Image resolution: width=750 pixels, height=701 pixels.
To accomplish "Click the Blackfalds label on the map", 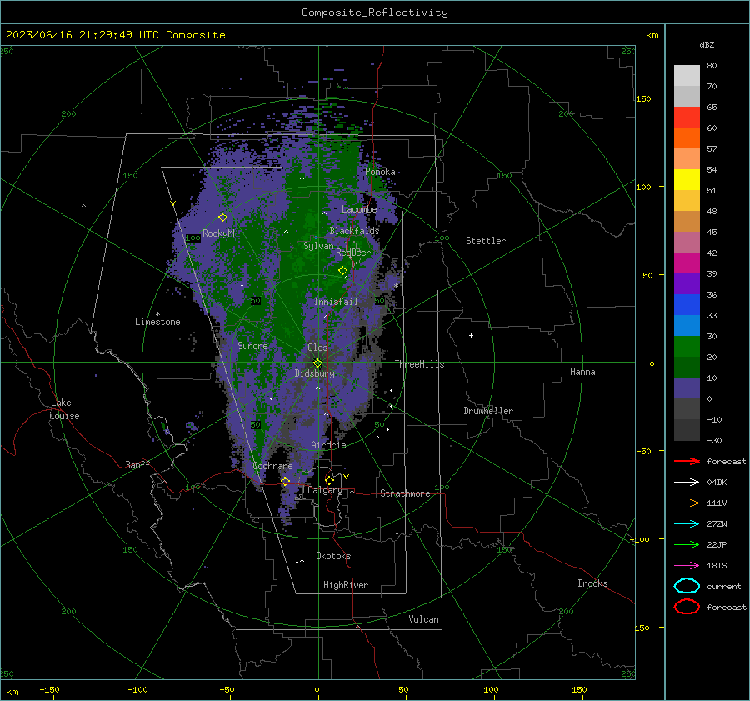I will click(x=354, y=231).
